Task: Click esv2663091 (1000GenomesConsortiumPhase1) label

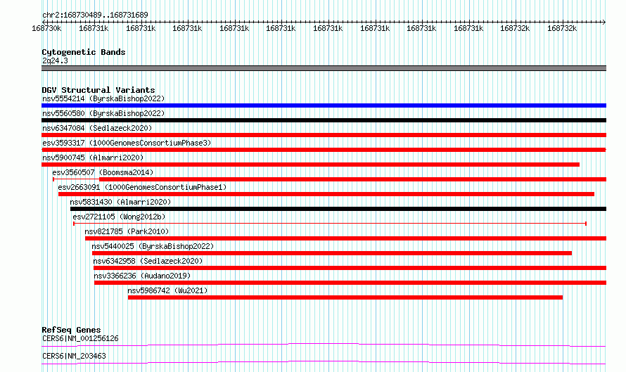Action: pyautogui.click(x=142, y=187)
